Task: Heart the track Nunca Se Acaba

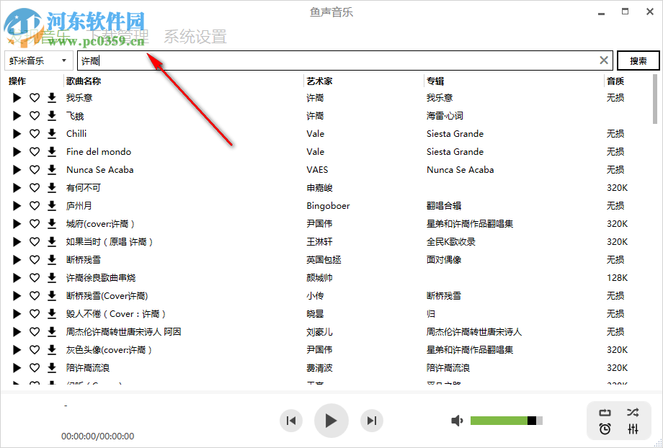Action: (34, 169)
